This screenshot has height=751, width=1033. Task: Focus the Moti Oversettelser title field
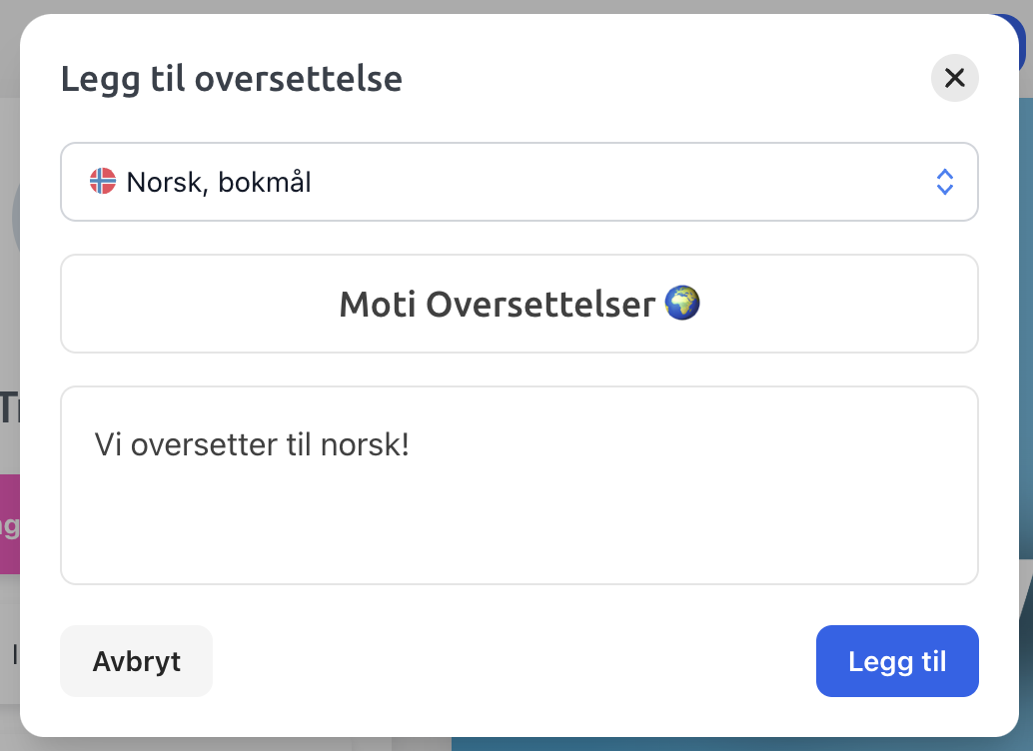click(x=519, y=304)
